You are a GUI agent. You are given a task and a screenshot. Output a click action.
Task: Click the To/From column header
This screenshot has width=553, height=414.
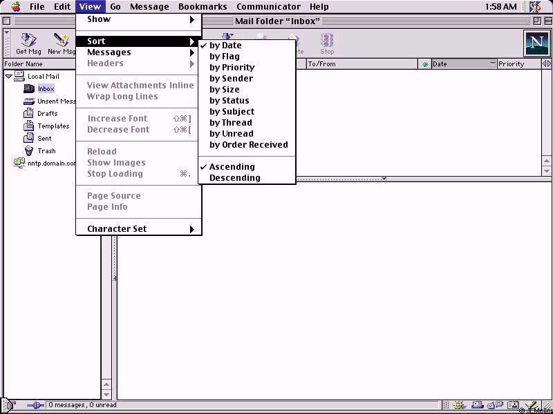(x=359, y=64)
